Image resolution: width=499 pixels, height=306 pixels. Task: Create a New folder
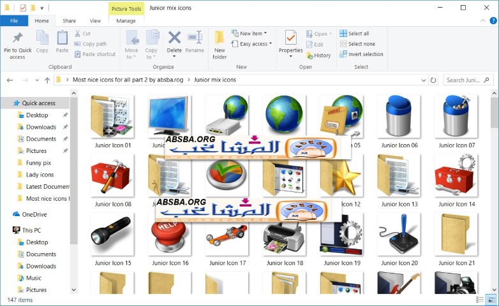[x=220, y=45]
